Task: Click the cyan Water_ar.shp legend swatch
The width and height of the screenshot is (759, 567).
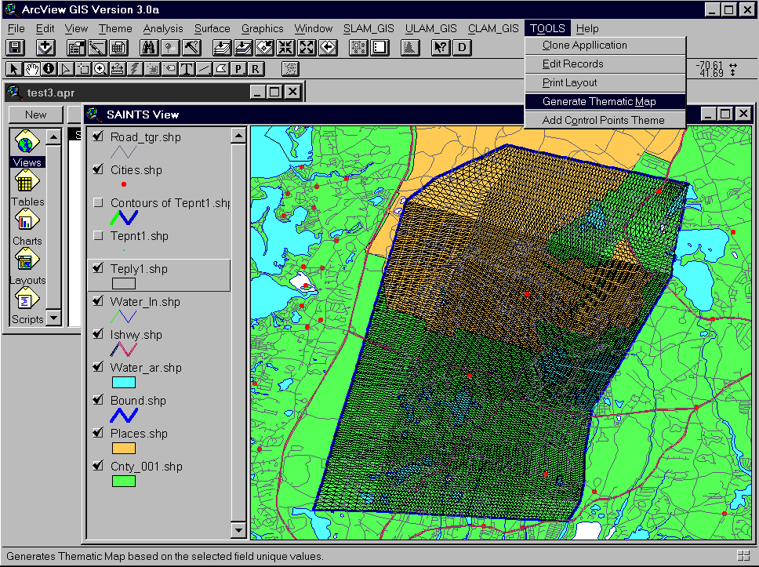Action: 123,382
